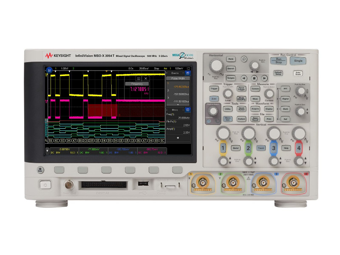Open the Utility key
The width and height of the screenshot is (340, 255).
[x=228, y=109]
